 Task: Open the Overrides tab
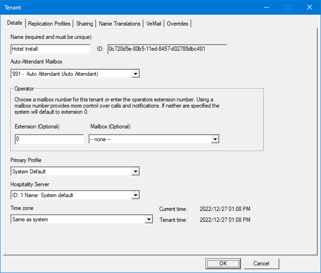pyautogui.click(x=178, y=24)
